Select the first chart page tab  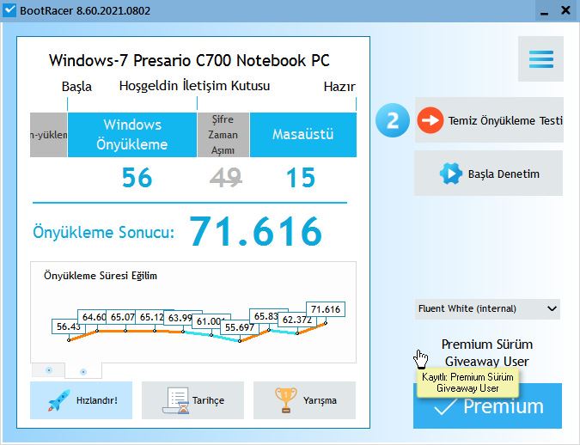(x=48, y=370)
